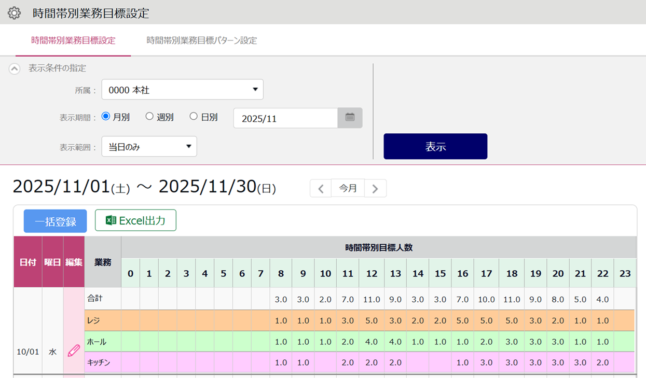Open the 表示範囲 dropdown
The image size is (646, 378).
point(149,147)
